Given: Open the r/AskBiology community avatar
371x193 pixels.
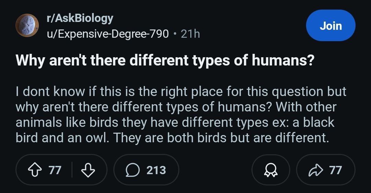Looking at the screenshot, I should pyautogui.click(x=27, y=25).
